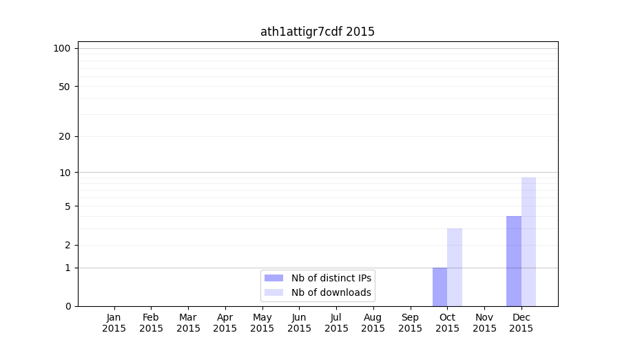Screen dimensions: 620x344
Task: Click the chart title 'ath1attigr7cdf 2015'
Action: [318, 32]
